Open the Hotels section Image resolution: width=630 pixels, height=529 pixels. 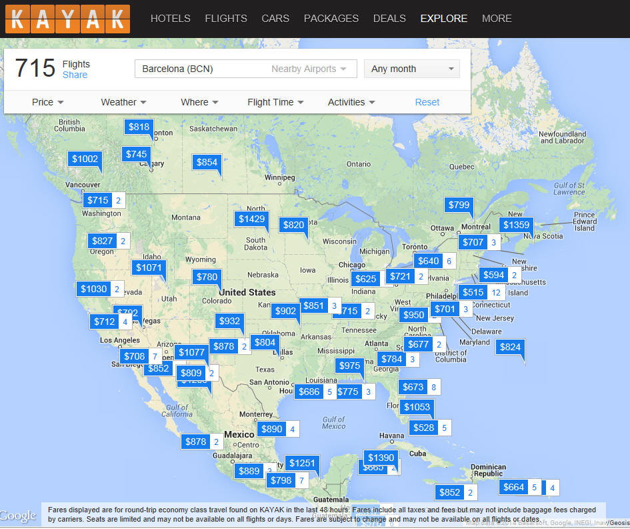pos(171,19)
